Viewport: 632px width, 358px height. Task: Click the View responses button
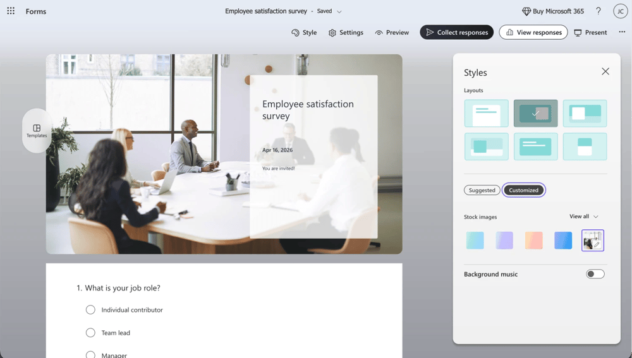coord(533,32)
